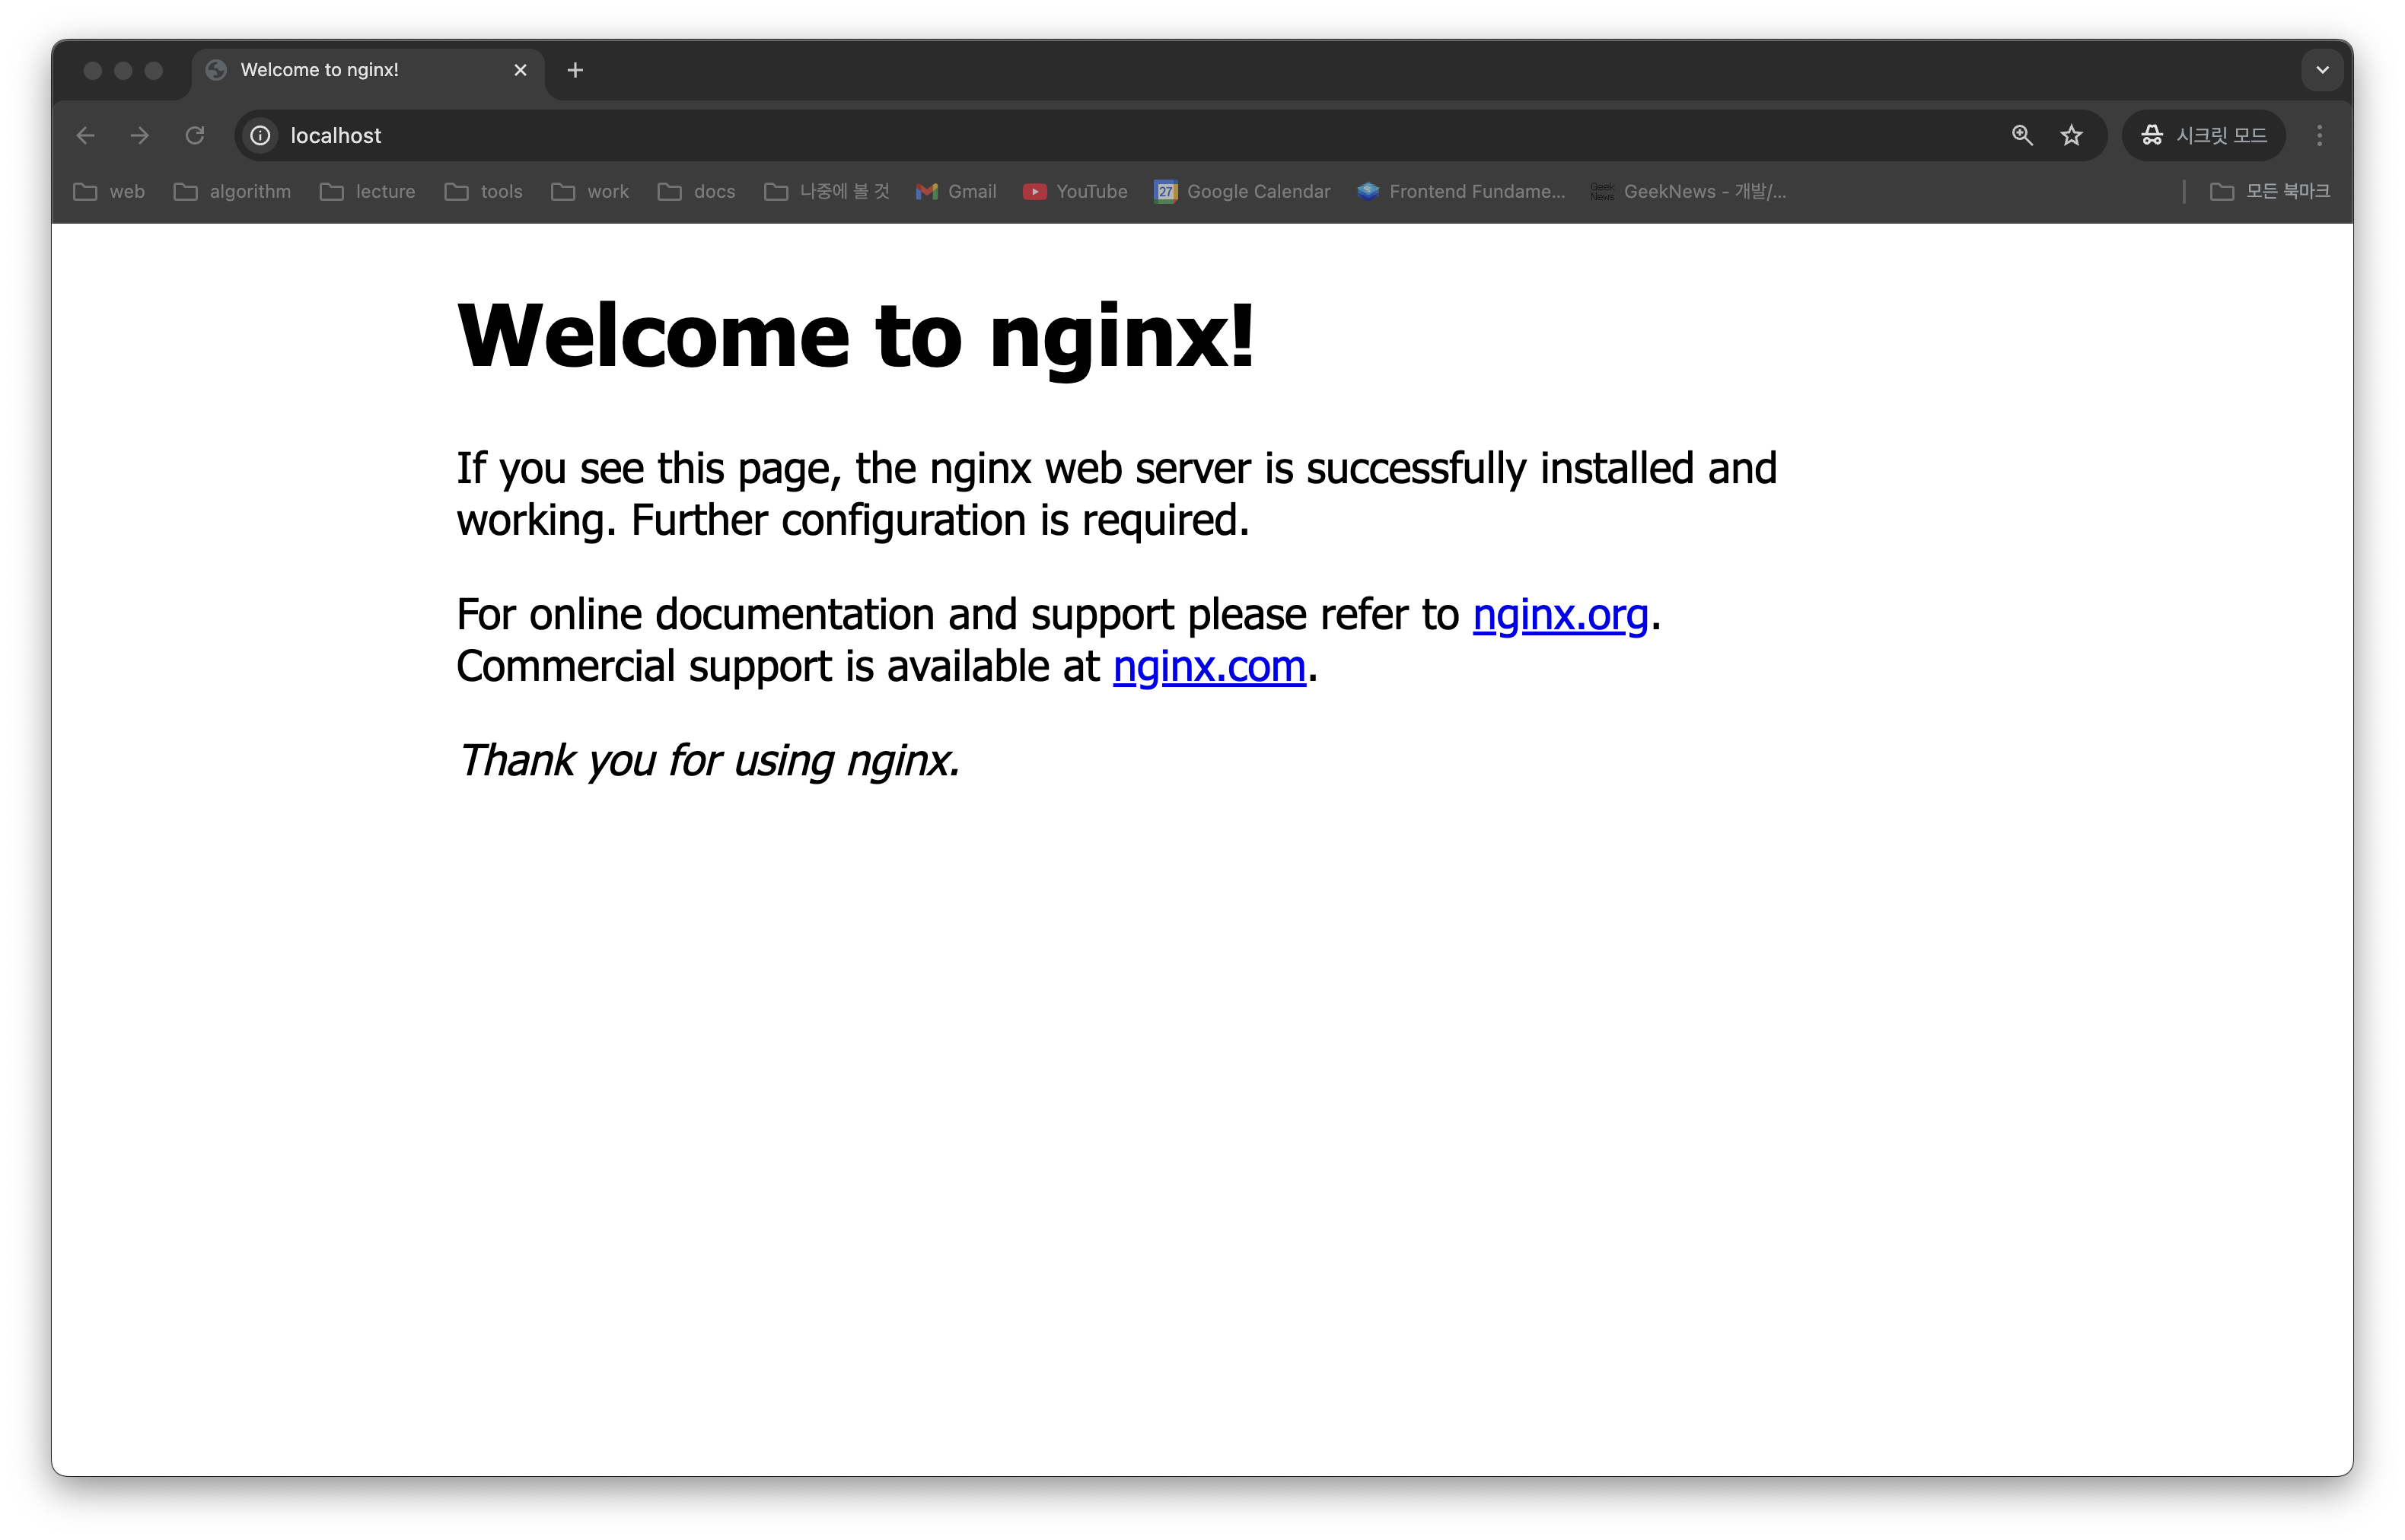Open the lecture bookmarks folder
The width and height of the screenshot is (2405, 1540).
coord(368,191)
